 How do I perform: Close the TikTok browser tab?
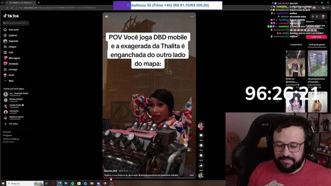click(x=34, y=3)
